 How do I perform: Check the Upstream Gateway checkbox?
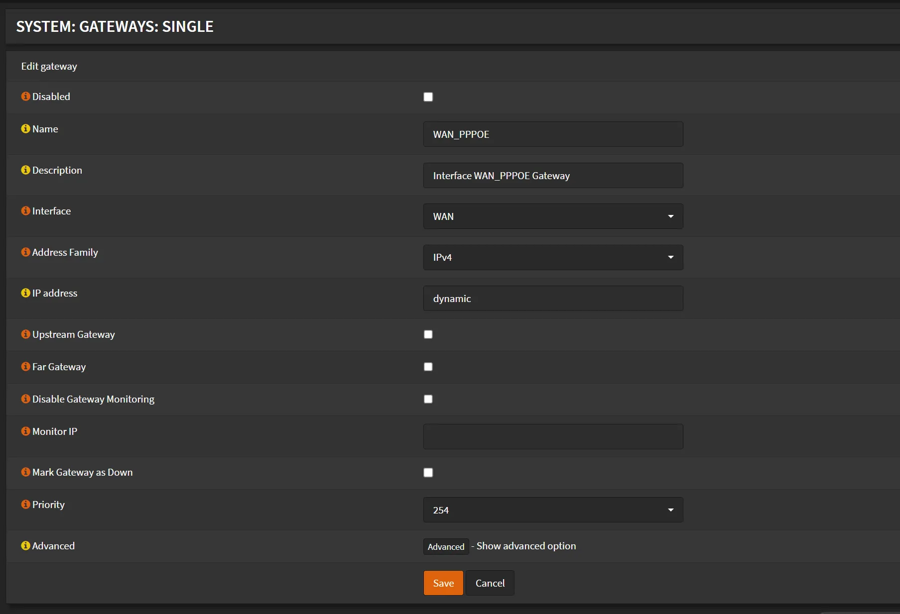pos(428,334)
